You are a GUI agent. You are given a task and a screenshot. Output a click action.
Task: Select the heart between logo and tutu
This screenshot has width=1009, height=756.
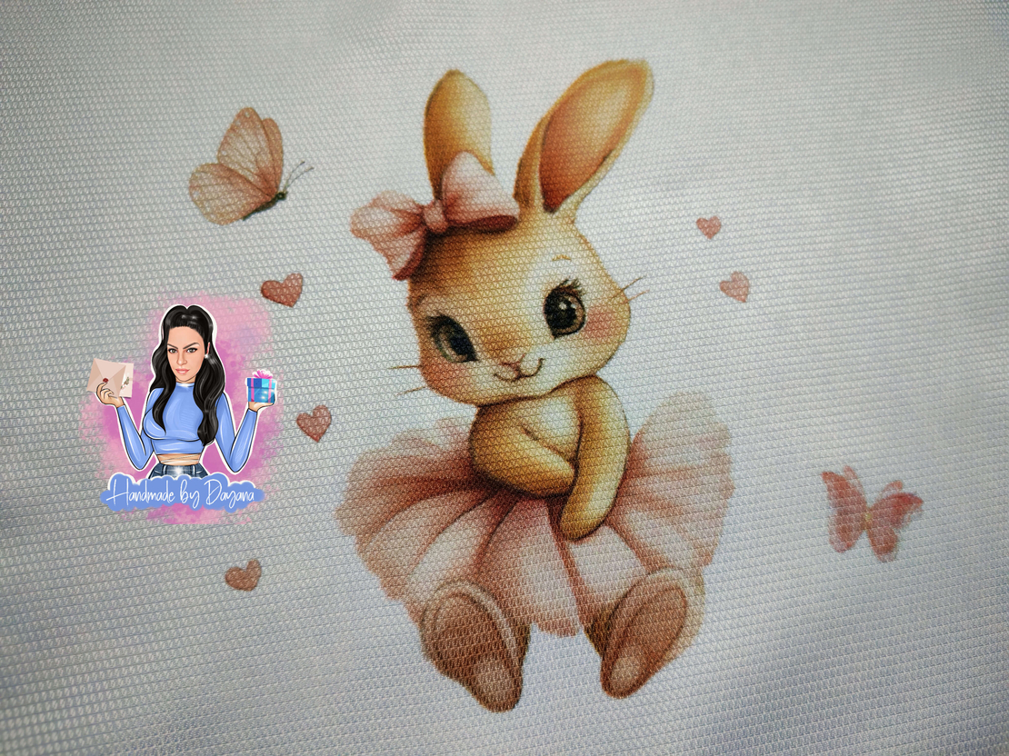tap(314, 423)
